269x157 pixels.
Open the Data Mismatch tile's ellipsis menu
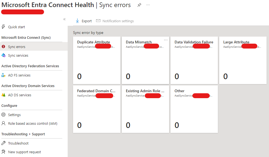(x=166, y=40)
